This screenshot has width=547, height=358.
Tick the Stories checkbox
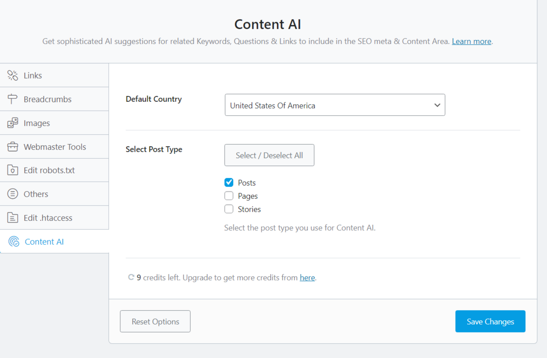tap(229, 209)
